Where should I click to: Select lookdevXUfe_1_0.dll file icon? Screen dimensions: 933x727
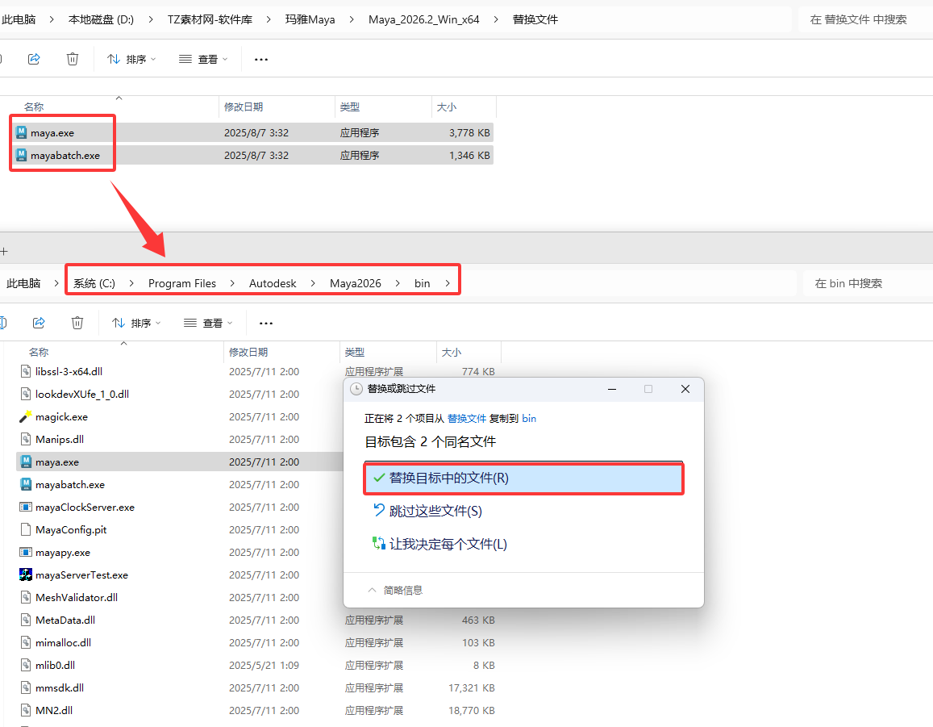(x=26, y=395)
